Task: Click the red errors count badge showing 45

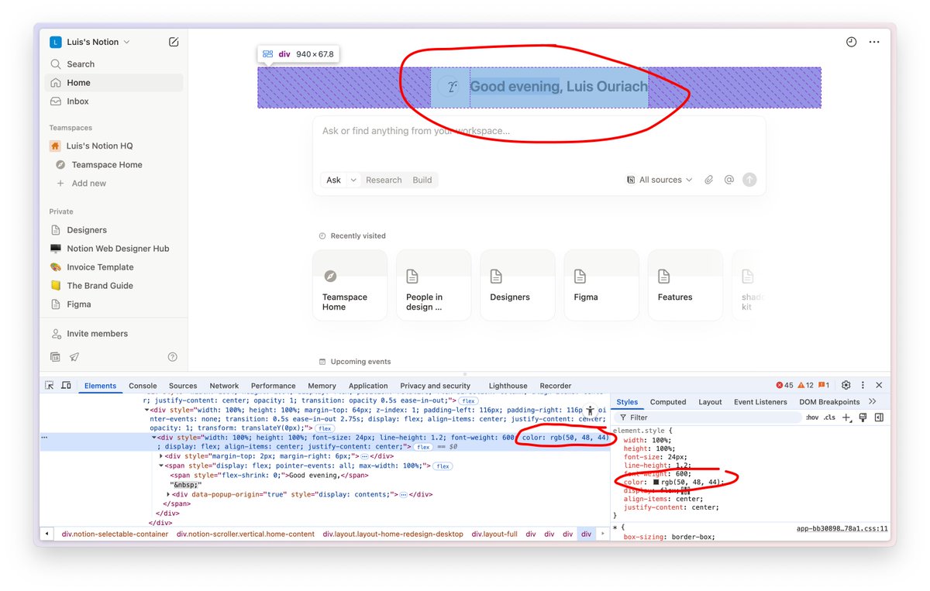Action: (x=785, y=386)
